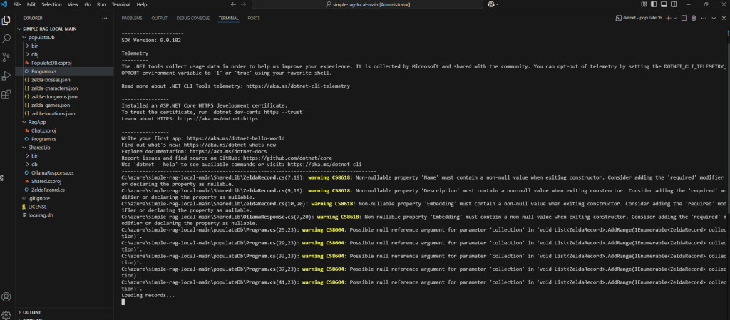Open the Copilot chat icon in title bar
730x320 pixels.
[491, 4]
